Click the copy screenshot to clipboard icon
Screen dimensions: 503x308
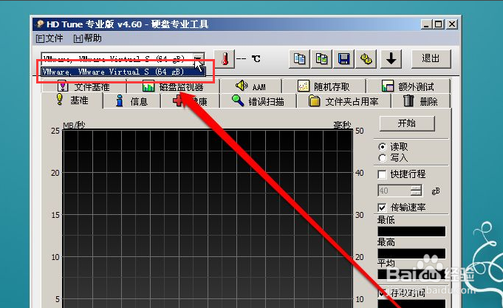[322, 59]
